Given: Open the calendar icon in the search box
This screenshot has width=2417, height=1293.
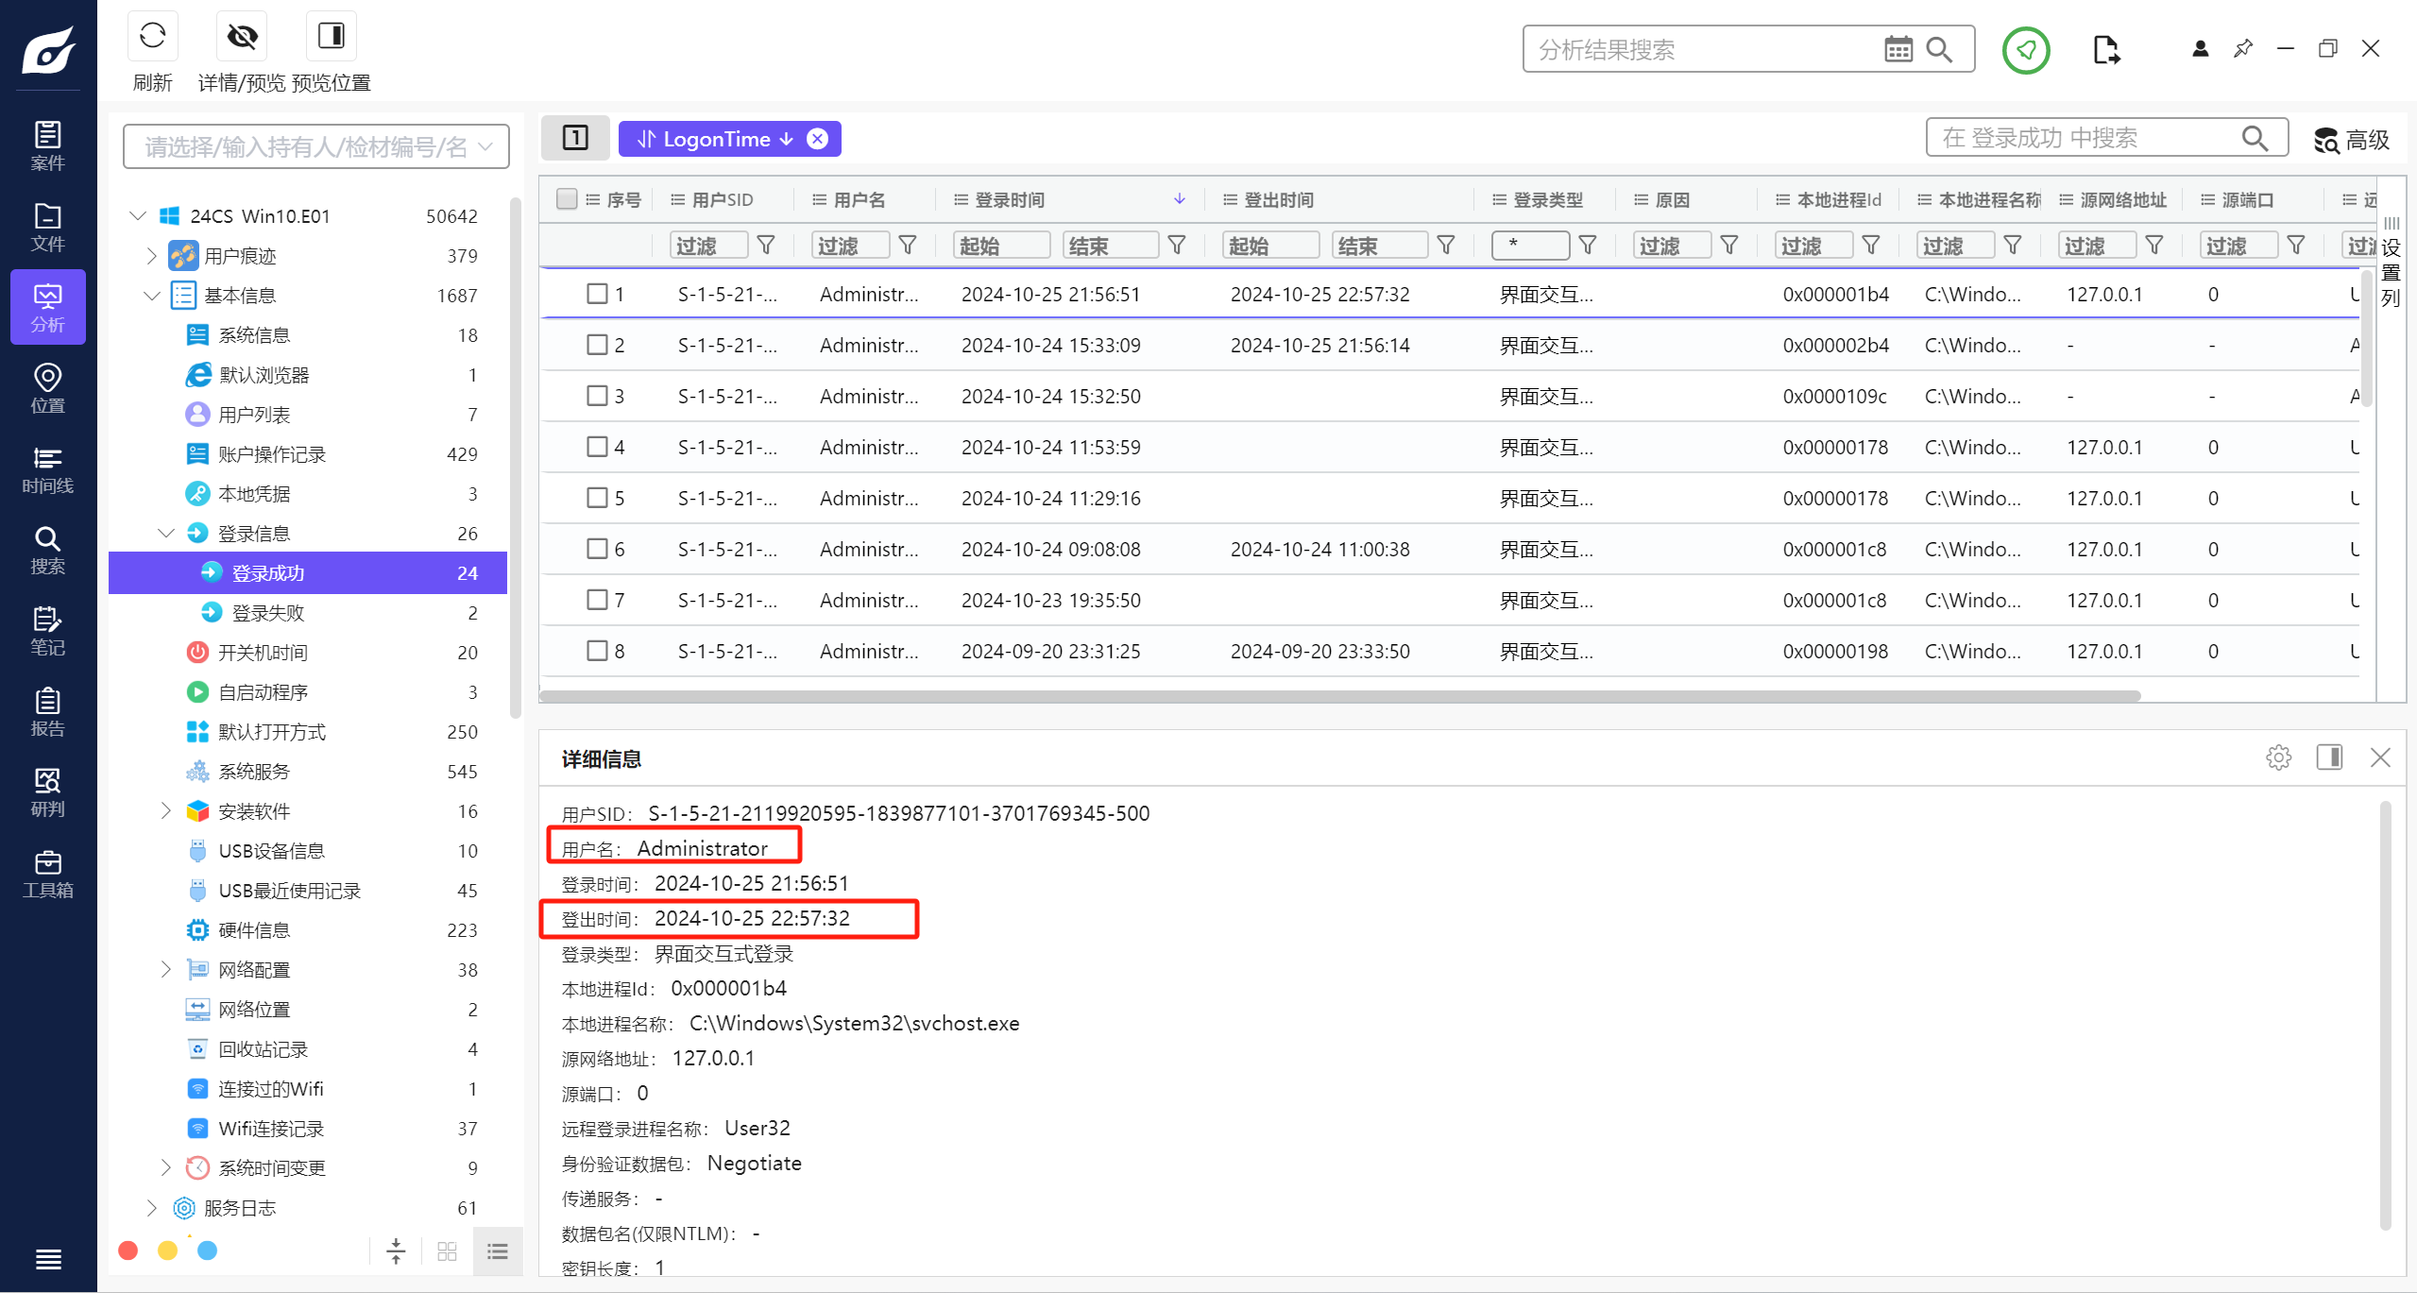Looking at the screenshot, I should tap(1898, 49).
